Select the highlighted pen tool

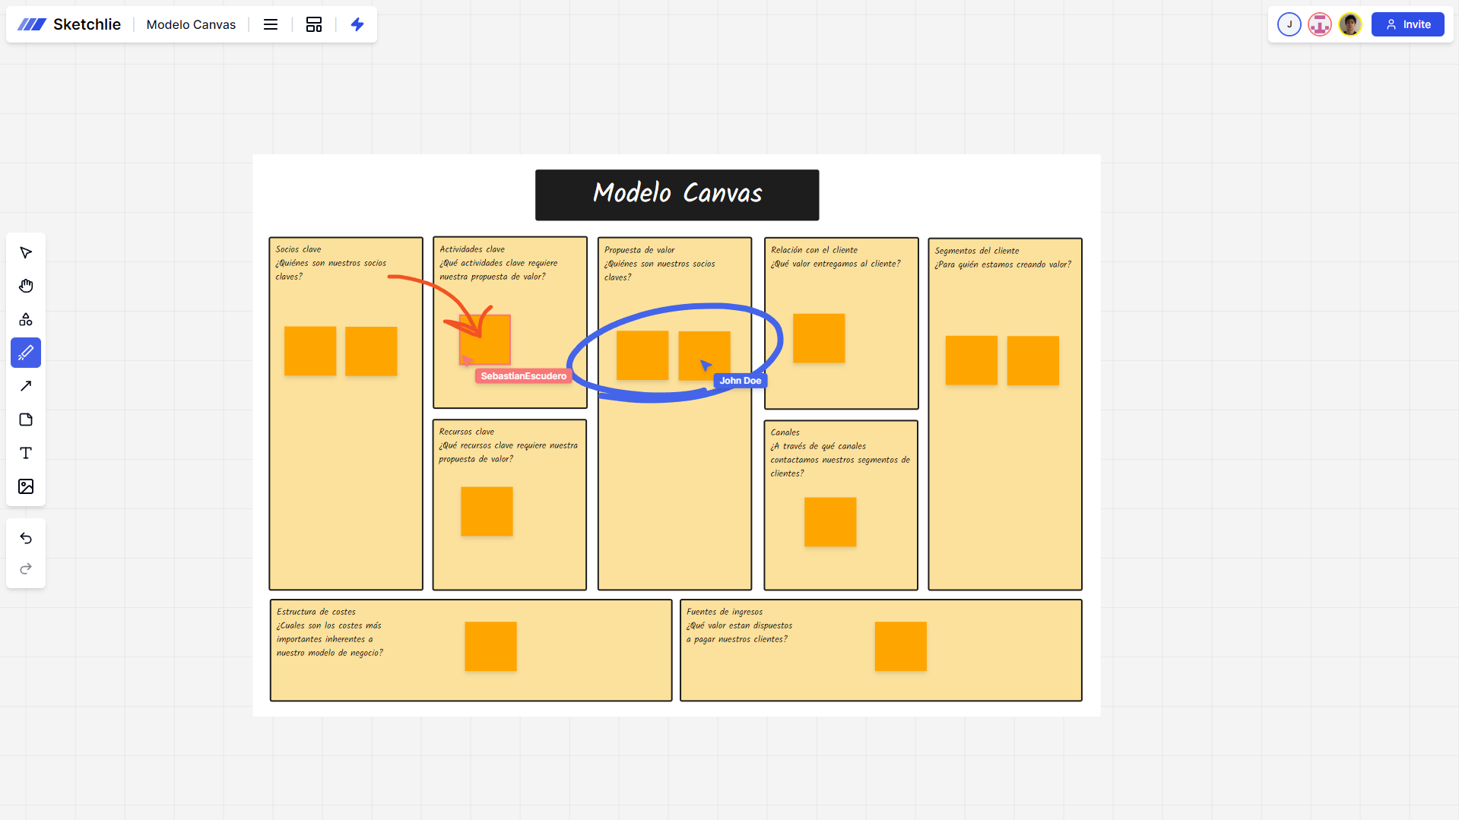coord(25,352)
